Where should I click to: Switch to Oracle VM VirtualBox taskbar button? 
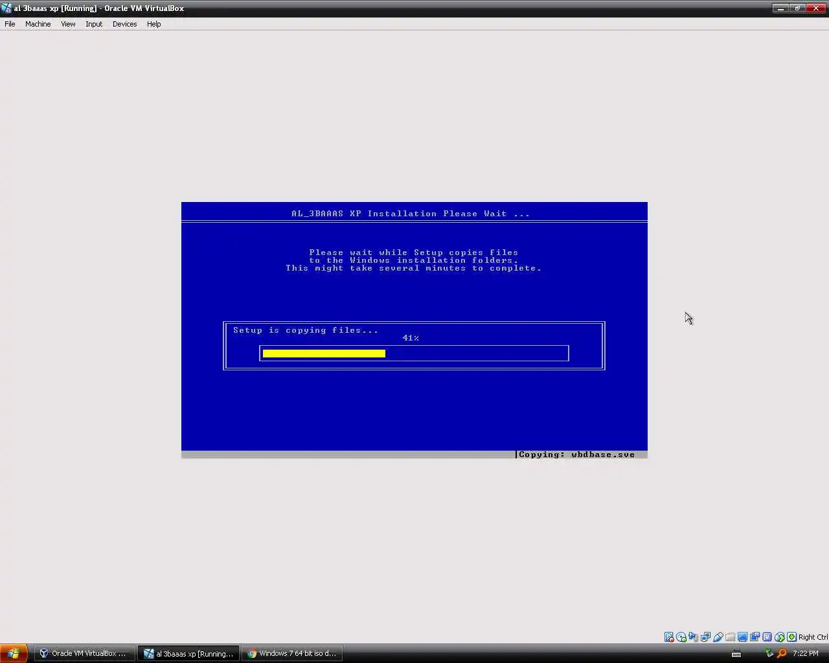coord(84,653)
